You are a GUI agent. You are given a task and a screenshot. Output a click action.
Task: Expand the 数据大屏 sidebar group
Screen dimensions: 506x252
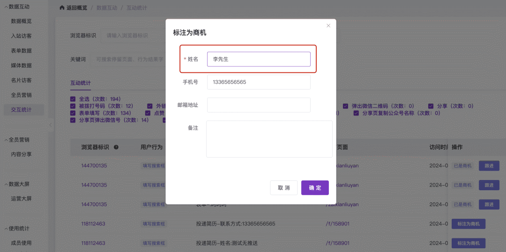click(x=6, y=184)
